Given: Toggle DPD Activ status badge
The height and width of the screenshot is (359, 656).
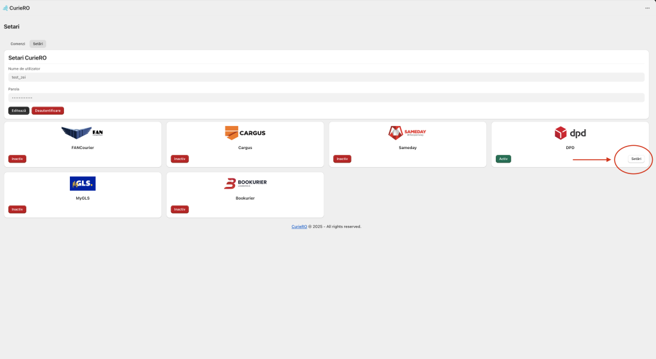Looking at the screenshot, I should [504, 159].
